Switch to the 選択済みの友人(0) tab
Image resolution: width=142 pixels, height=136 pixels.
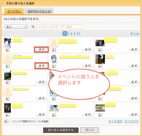39,11
